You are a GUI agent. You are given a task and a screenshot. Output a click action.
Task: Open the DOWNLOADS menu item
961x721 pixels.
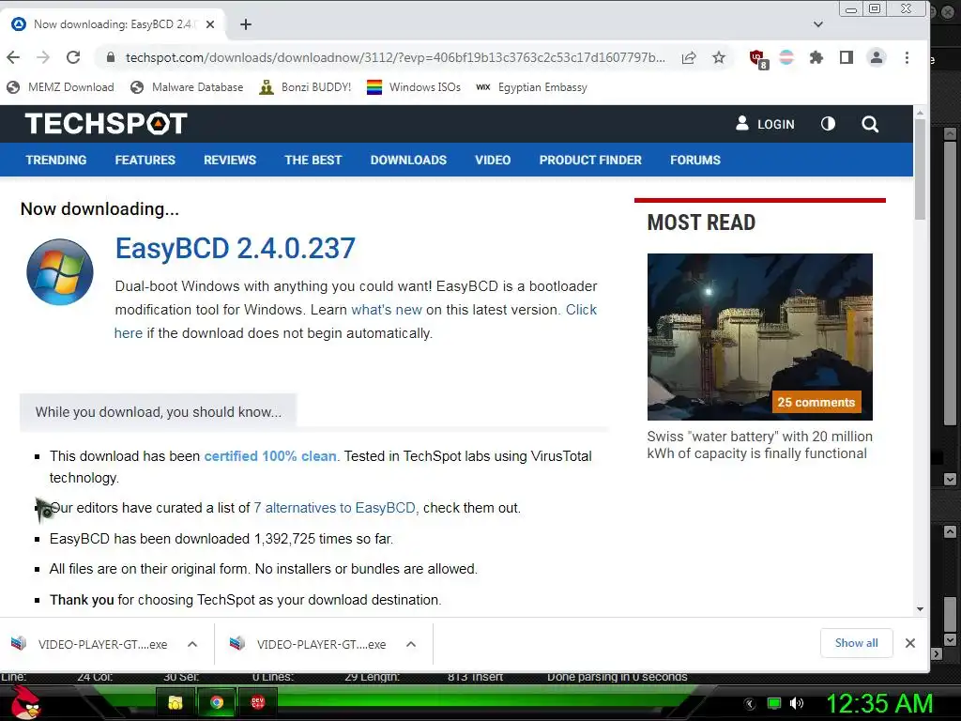[408, 160]
